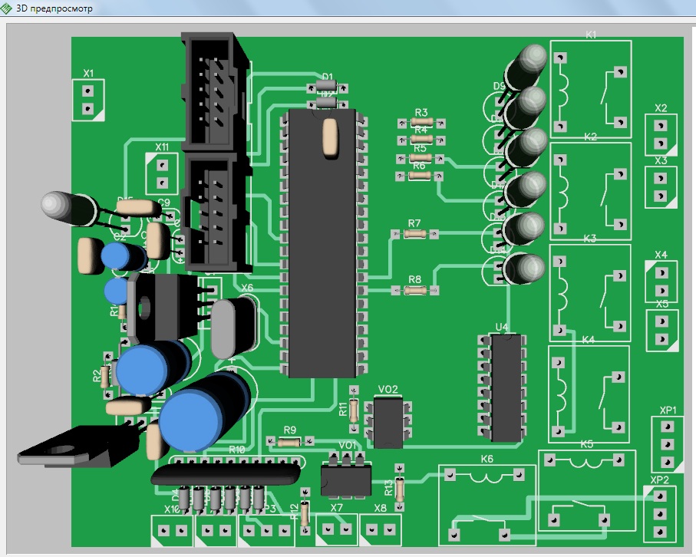Select the K1 relay outline
The width and height of the screenshot is (696, 557).
point(590,85)
